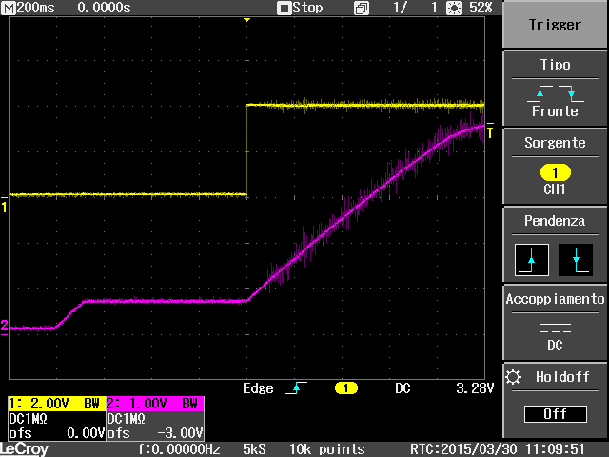Image resolution: width=609 pixels, height=457 pixels.
Task: Click the 10k points memory readout
Action: point(327,449)
